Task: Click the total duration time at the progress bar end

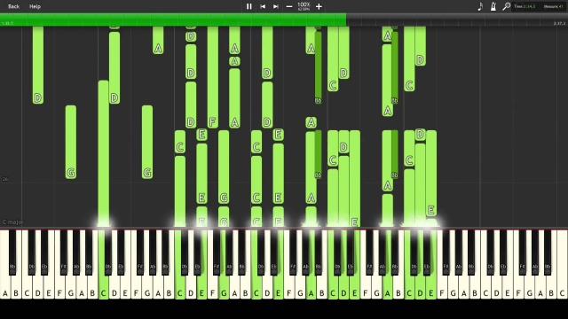Action: (559, 23)
